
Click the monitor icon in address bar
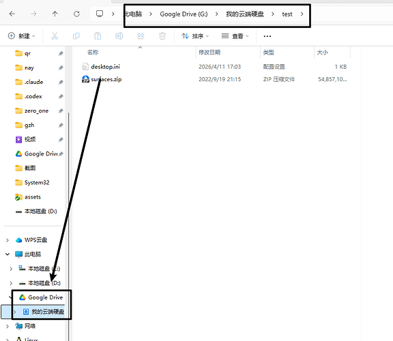coord(100,14)
